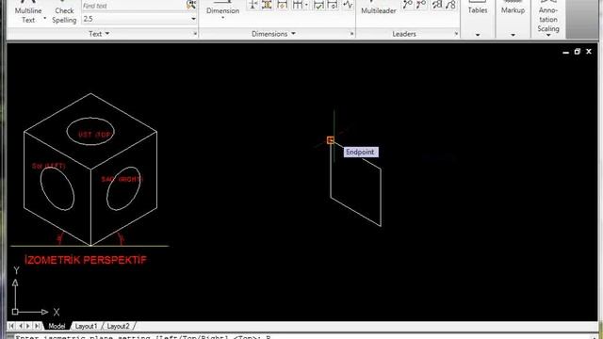Switch to the Layout2 tab
Viewport: 603px width, 339px height.
(x=118, y=326)
